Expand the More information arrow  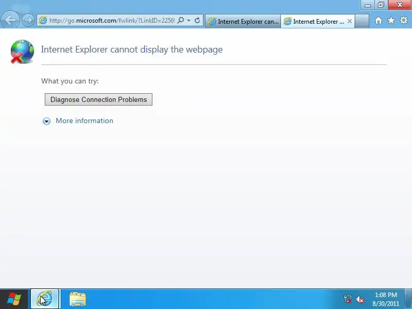46,121
